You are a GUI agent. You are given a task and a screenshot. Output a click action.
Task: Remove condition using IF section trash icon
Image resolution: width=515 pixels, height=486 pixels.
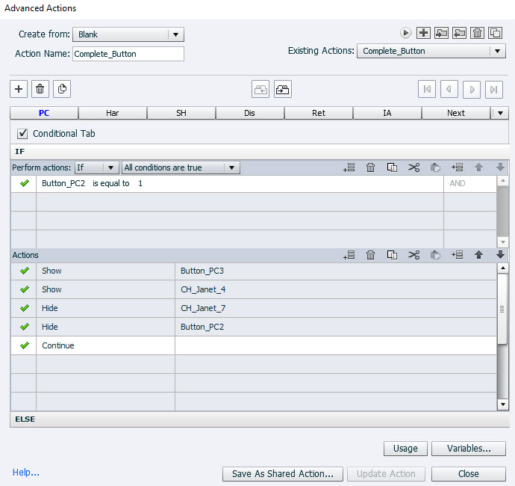(x=370, y=168)
